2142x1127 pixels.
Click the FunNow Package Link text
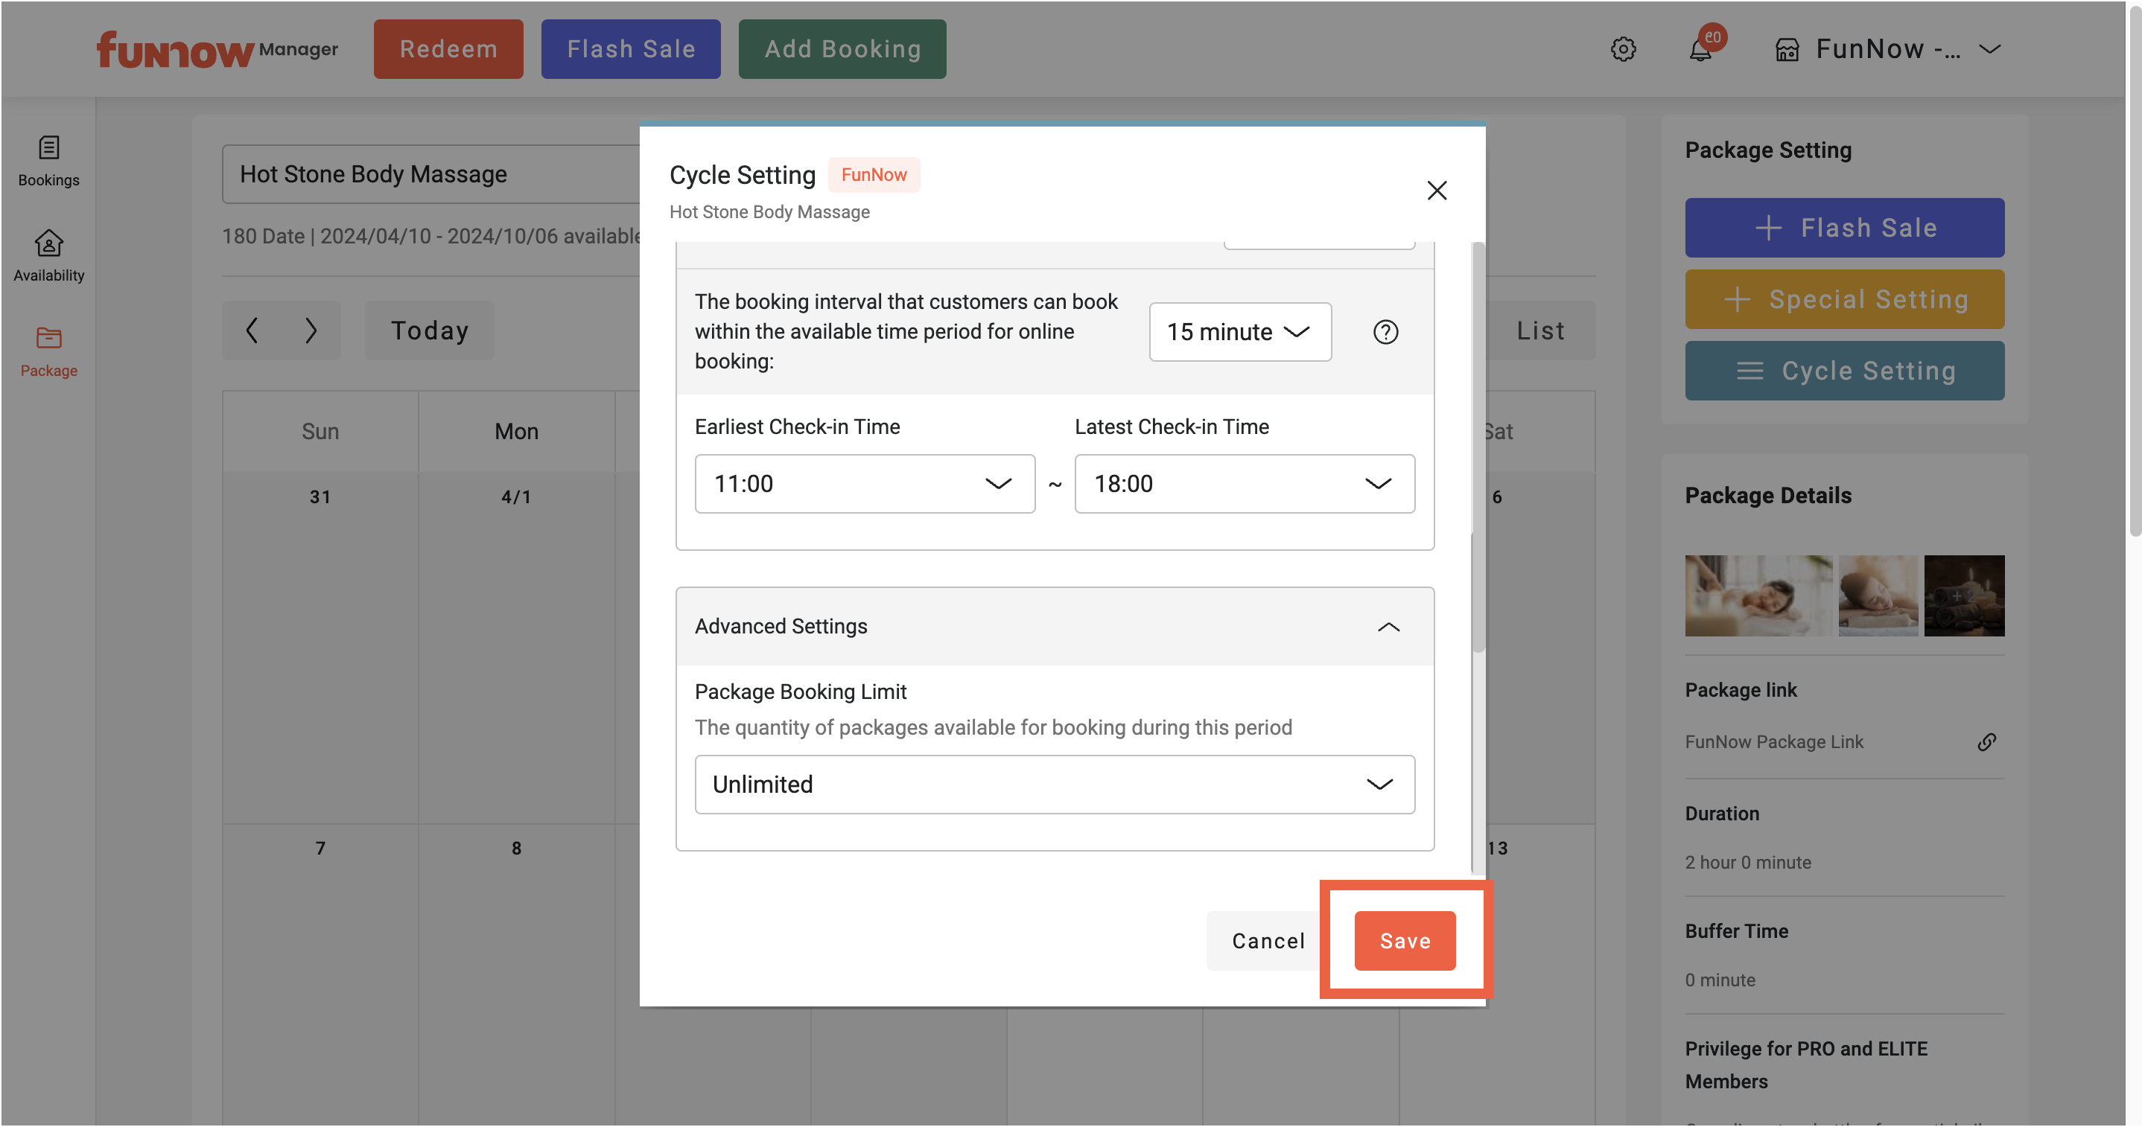click(x=1773, y=741)
